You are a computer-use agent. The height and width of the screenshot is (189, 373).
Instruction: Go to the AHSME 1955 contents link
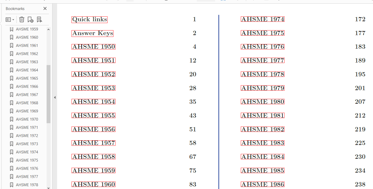point(93,115)
